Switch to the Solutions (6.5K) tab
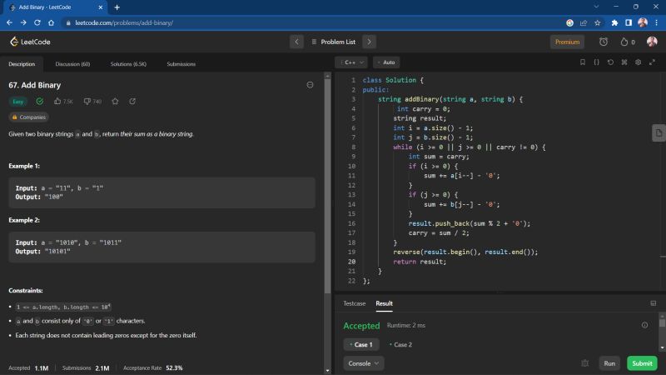Viewport: 666px width, 375px height. click(x=128, y=63)
